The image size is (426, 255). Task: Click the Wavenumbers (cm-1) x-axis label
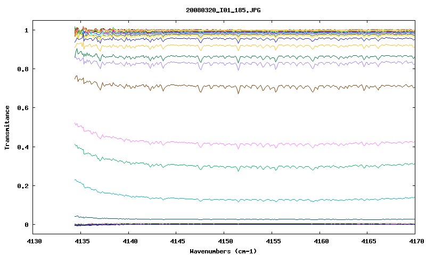(223, 251)
